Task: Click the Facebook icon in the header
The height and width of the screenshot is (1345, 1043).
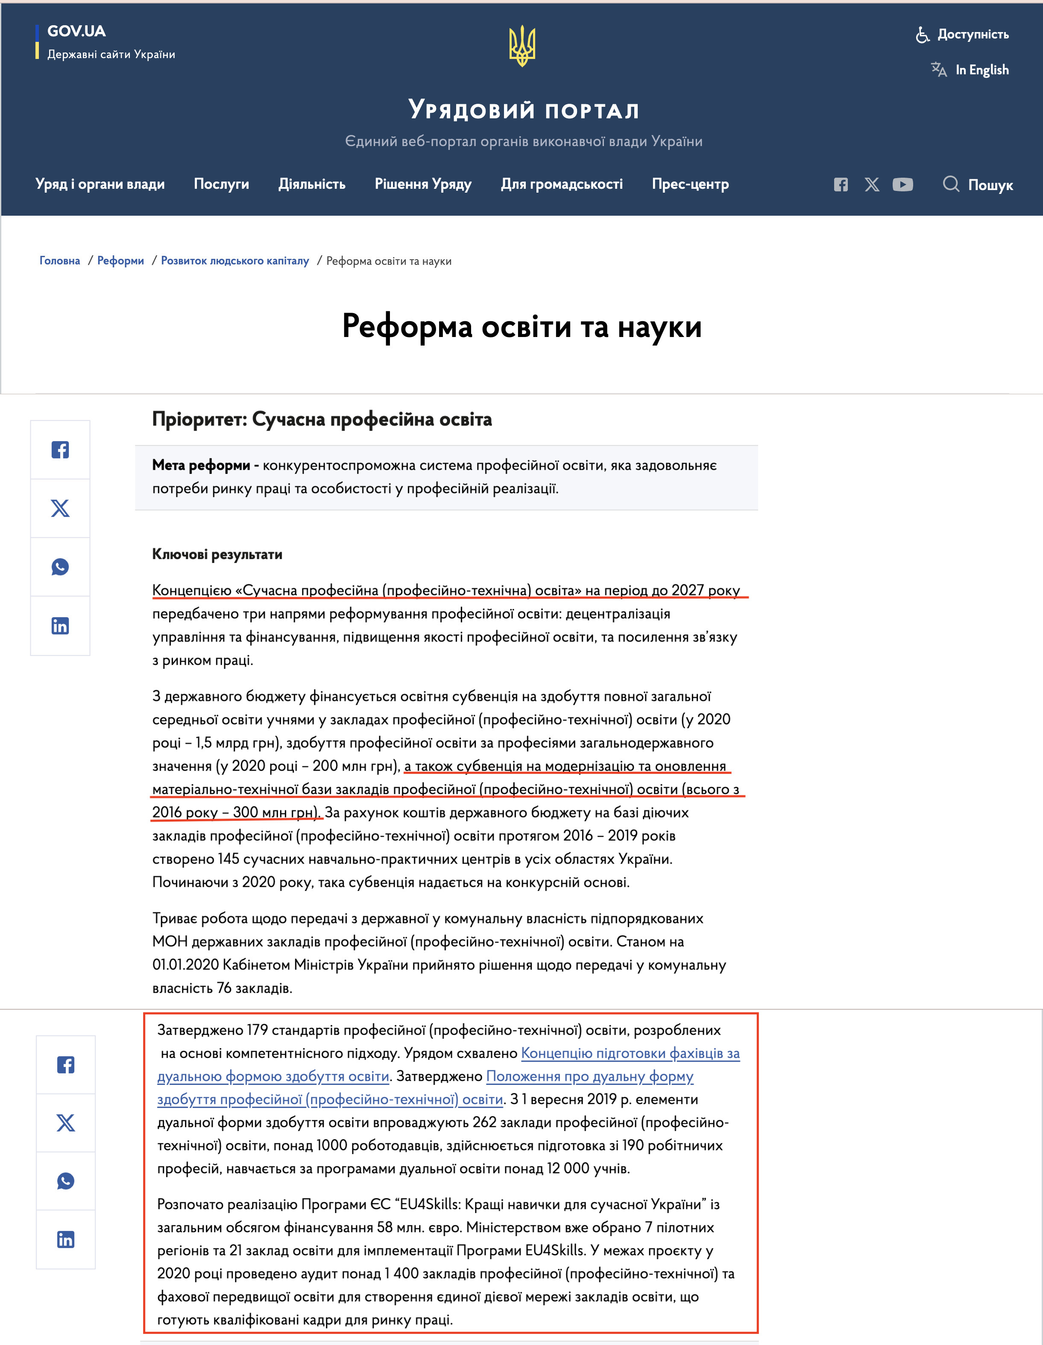Action: [841, 184]
